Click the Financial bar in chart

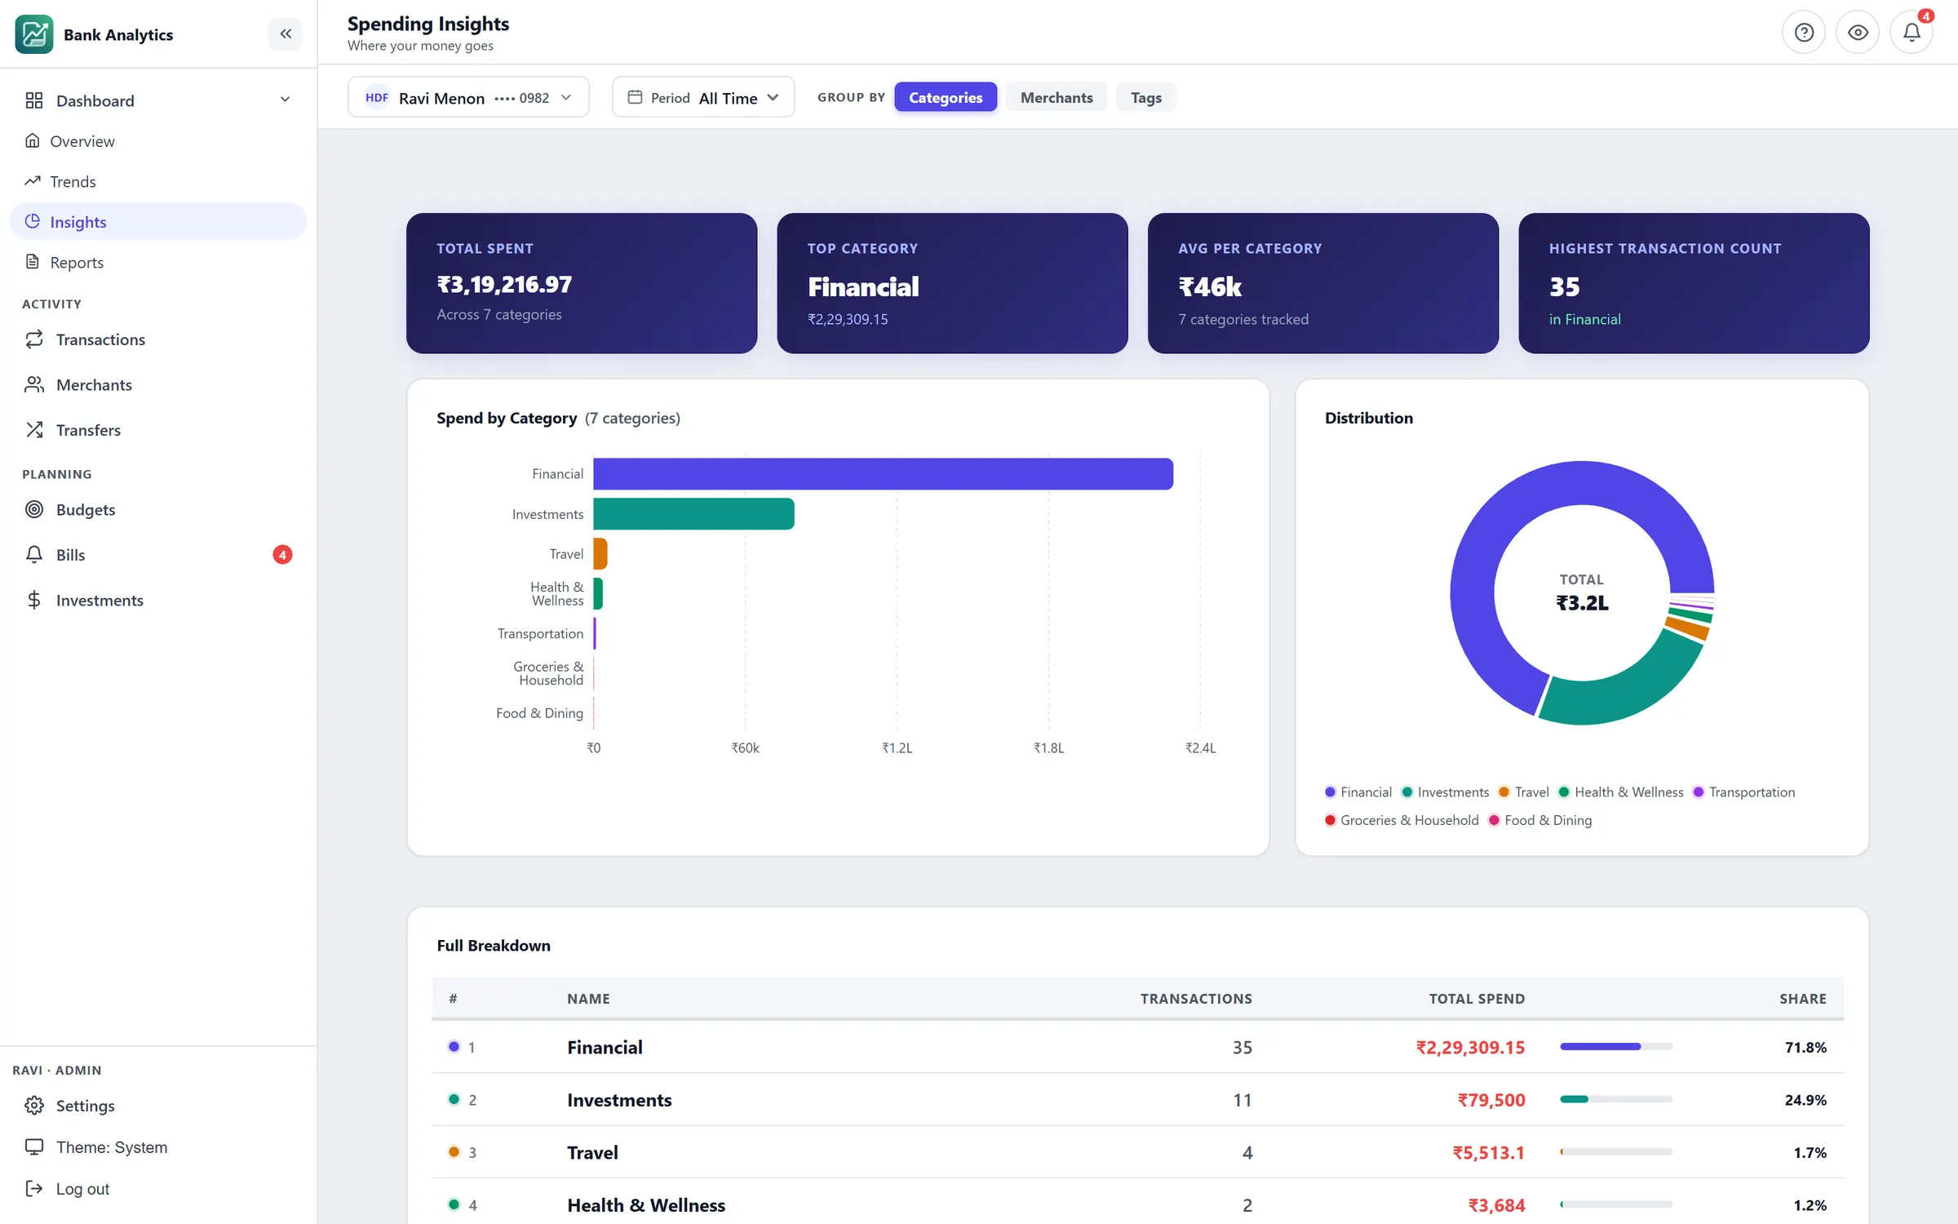pyautogui.click(x=884, y=474)
